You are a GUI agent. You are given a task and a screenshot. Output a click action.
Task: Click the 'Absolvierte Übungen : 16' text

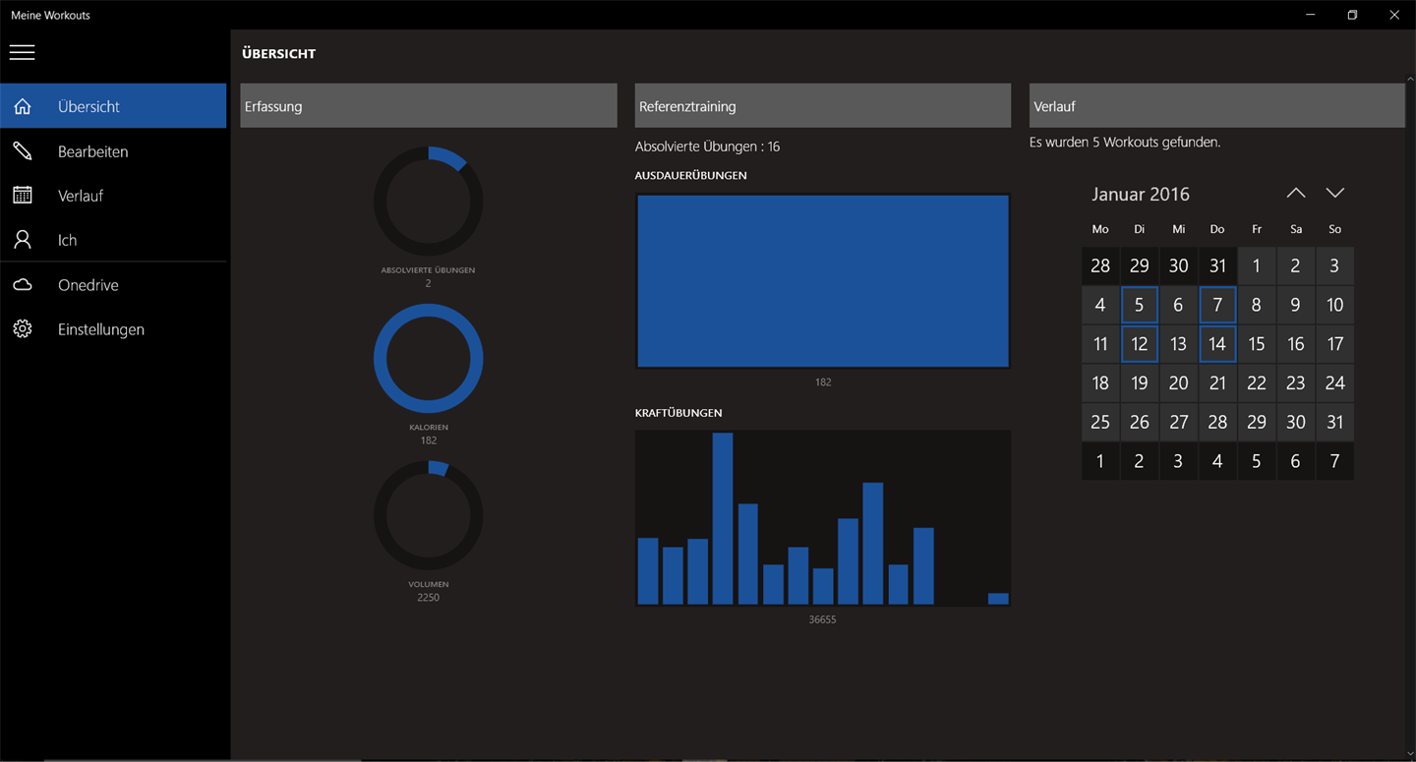[707, 147]
